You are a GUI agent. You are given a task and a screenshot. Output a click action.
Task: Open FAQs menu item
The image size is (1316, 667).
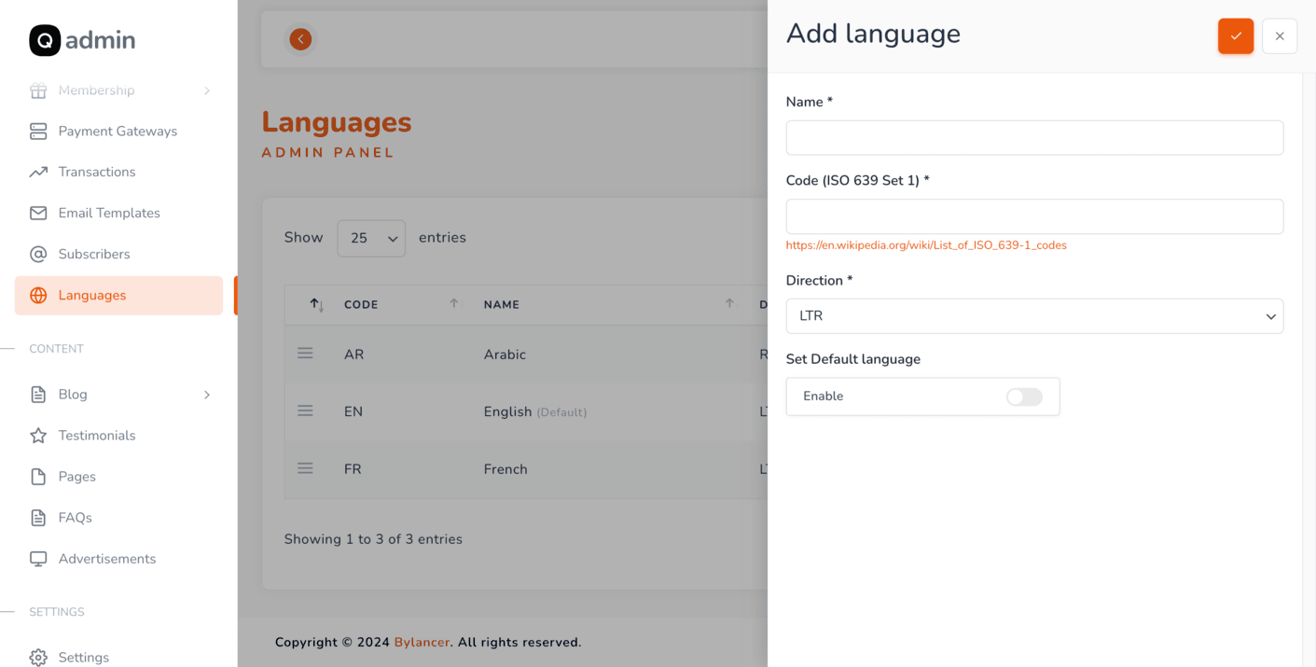(x=118, y=518)
